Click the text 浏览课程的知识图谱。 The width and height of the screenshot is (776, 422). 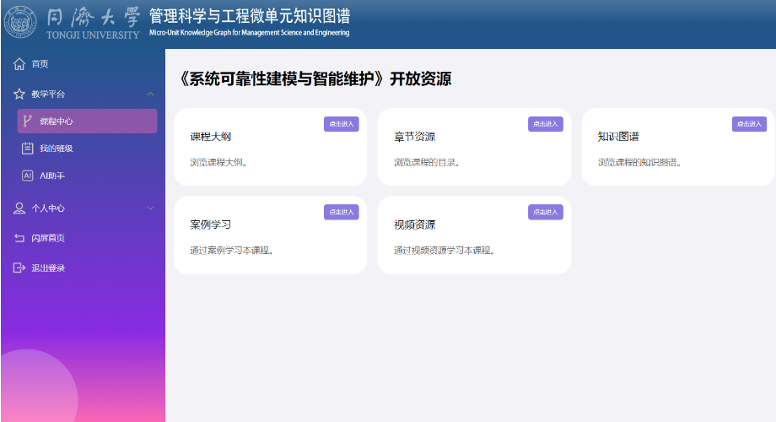click(x=639, y=162)
